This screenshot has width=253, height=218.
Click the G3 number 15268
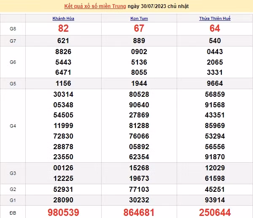[139, 168]
